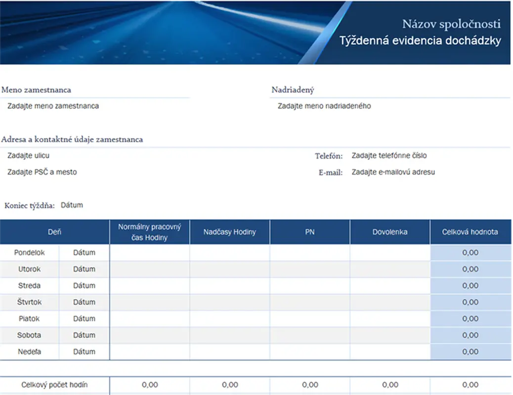Select the 0,00 total in the Utorok row

coord(470,269)
